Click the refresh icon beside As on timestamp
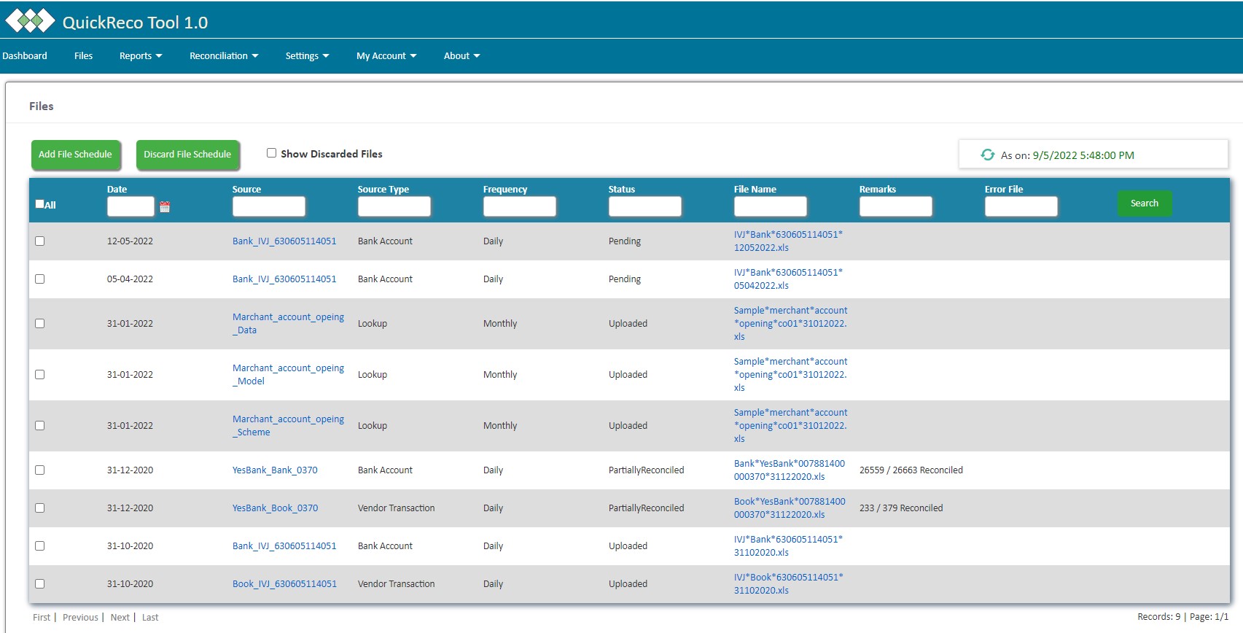Viewport: 1243px width, 633px height. coord(988,155)
